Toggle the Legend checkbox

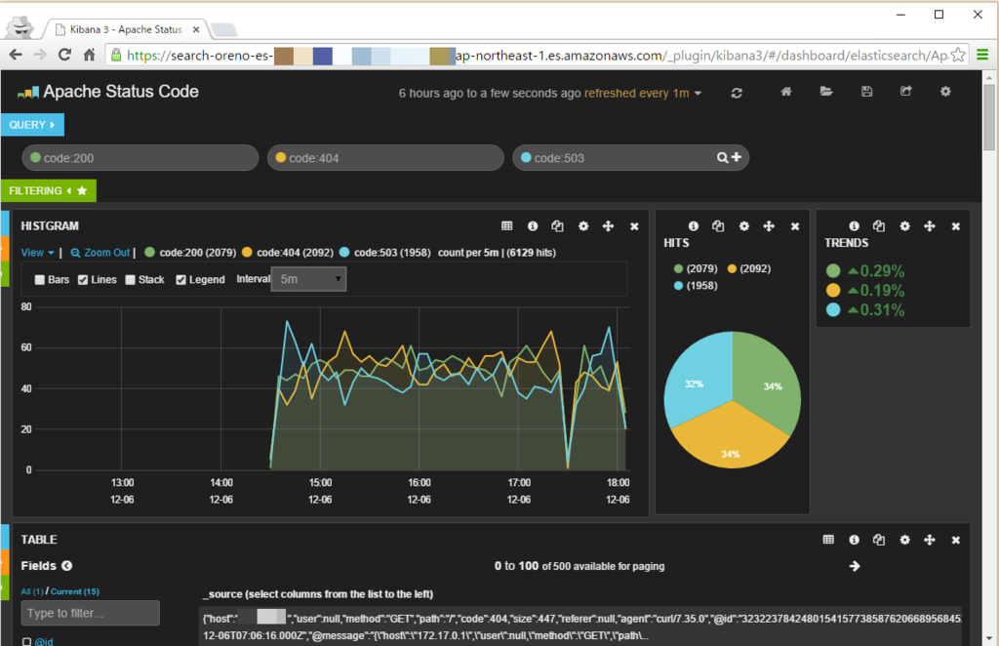click(x=180, y=280)
